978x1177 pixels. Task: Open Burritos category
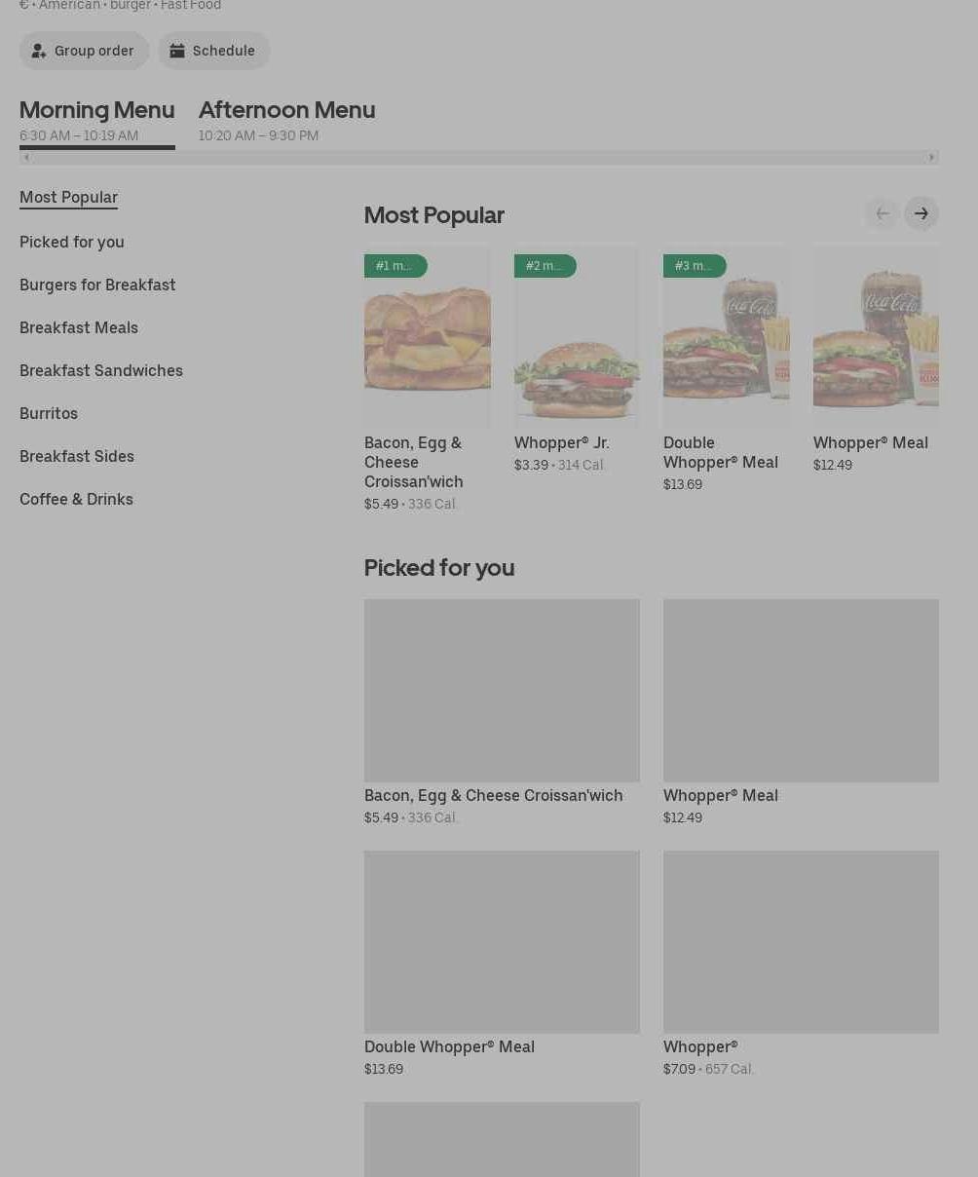tap(49, 413)
